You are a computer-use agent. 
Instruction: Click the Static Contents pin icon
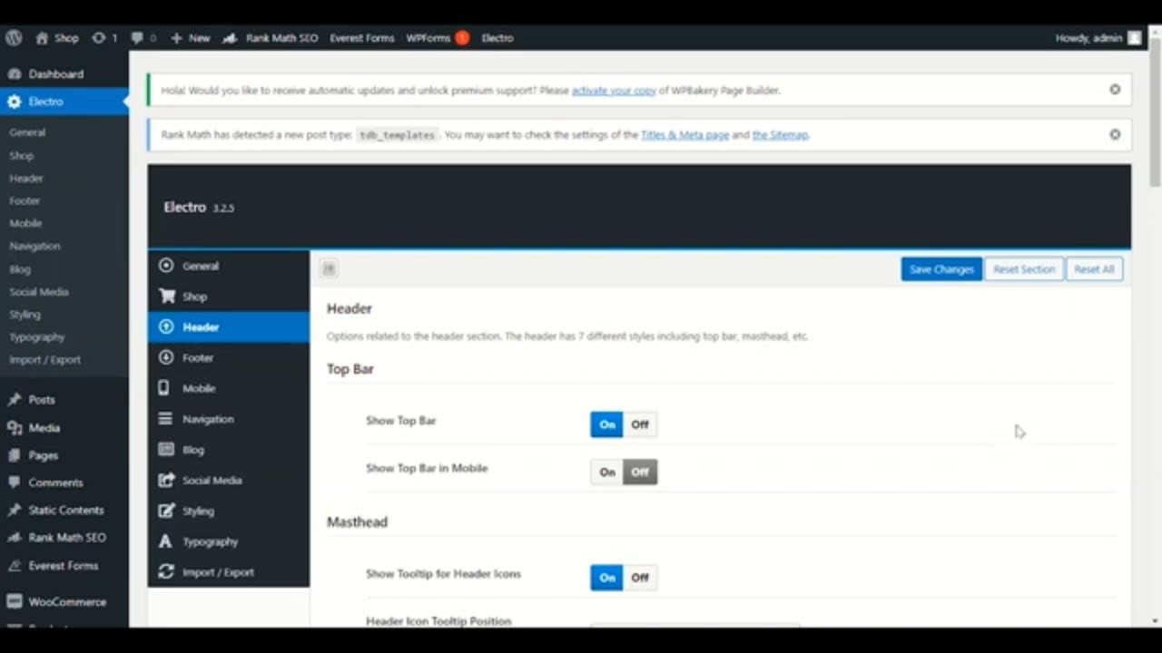click(x=14, y=511)
